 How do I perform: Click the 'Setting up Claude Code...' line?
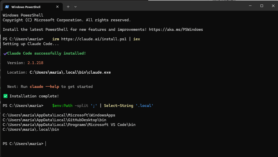(x=31, y=44)
